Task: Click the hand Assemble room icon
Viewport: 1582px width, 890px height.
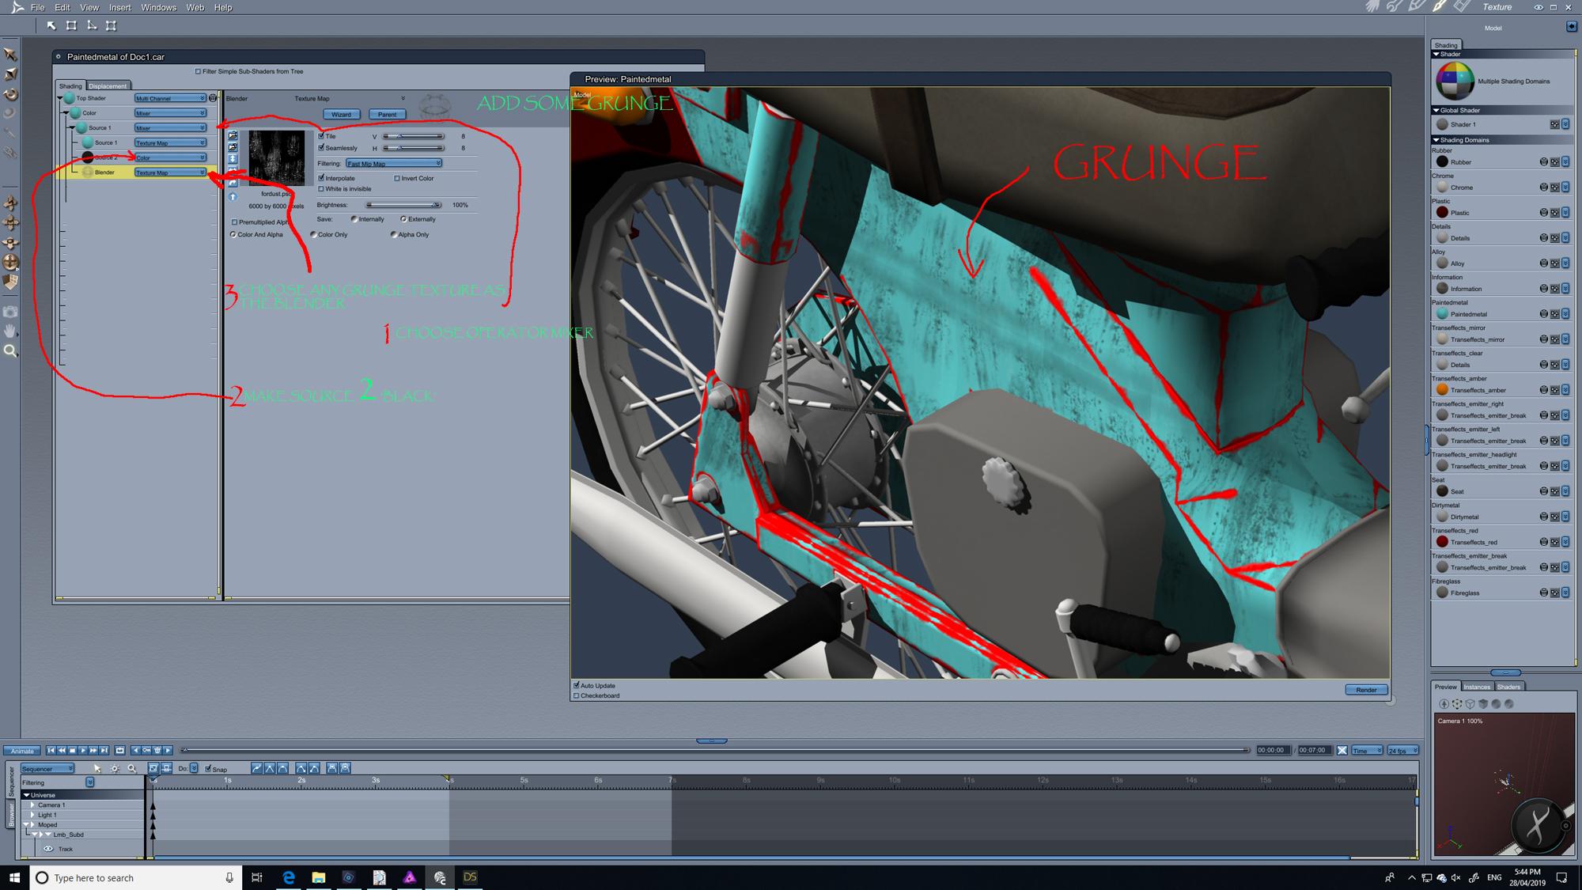Action: point(1372,7)
